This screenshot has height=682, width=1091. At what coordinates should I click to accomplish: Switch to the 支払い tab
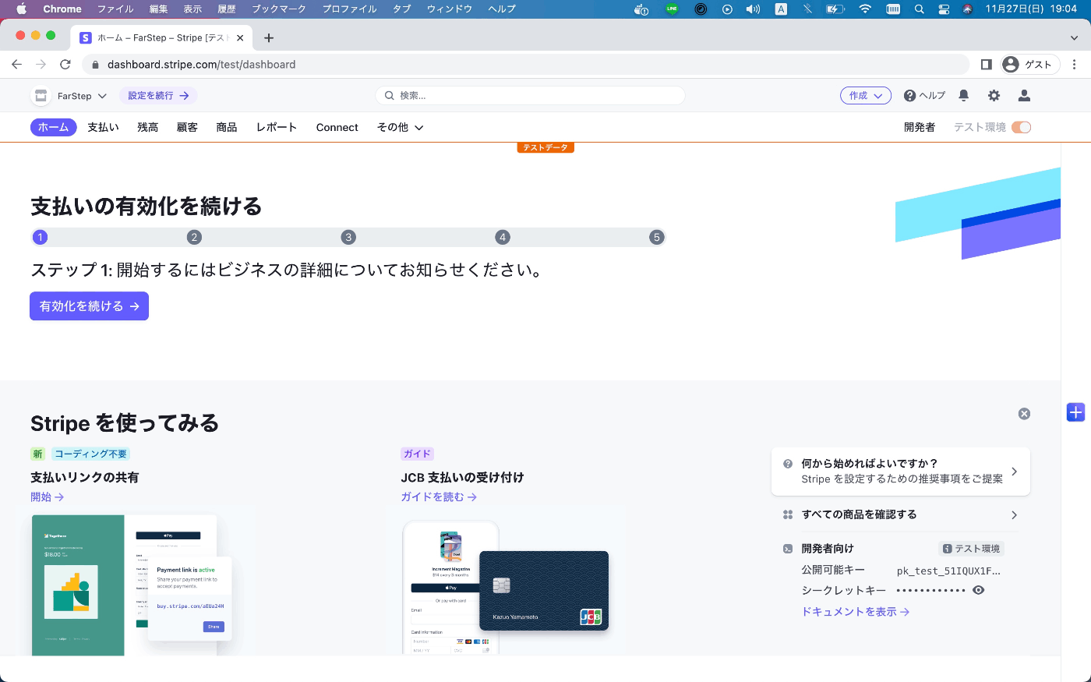(103, 127)
